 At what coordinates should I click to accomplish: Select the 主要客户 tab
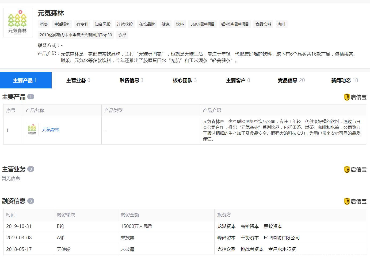point(238,80)
